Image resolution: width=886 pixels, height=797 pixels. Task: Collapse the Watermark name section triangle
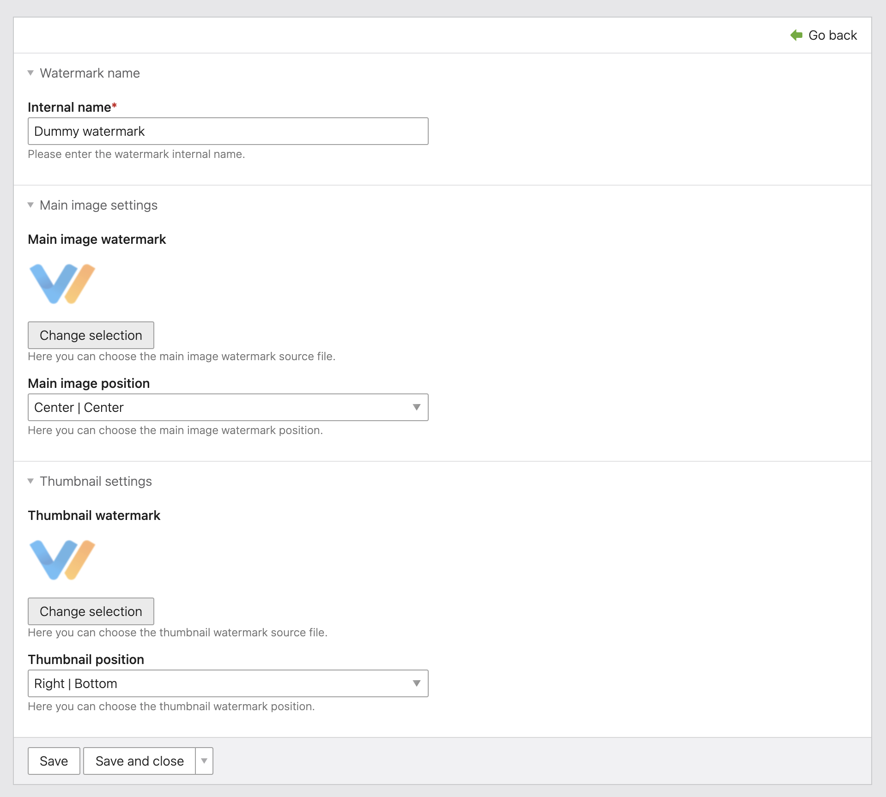click(x=30, y=73)
